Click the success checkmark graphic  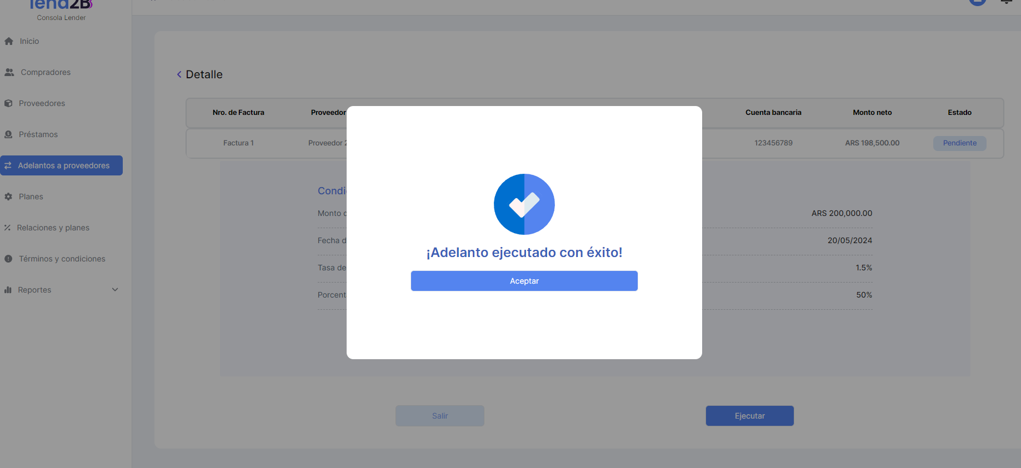click(x=524, y=204)
